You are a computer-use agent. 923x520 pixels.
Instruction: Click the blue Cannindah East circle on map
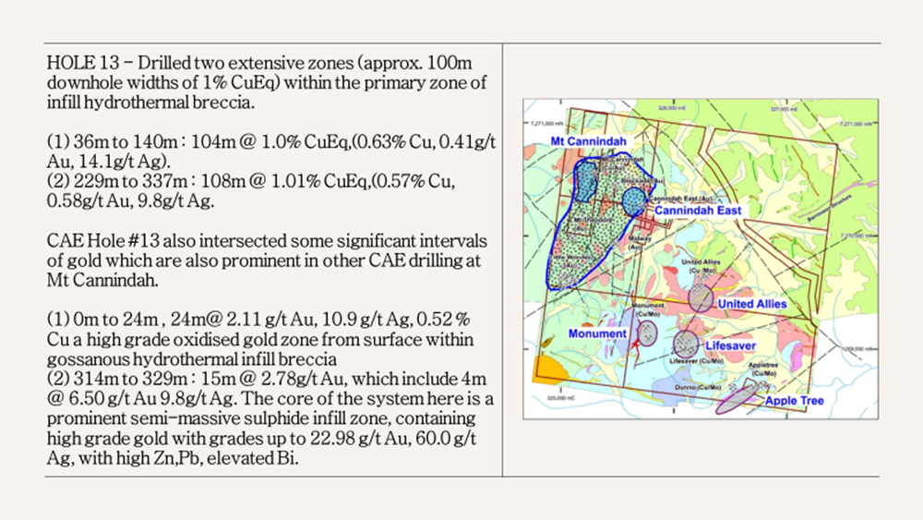(x=634, y=200)
